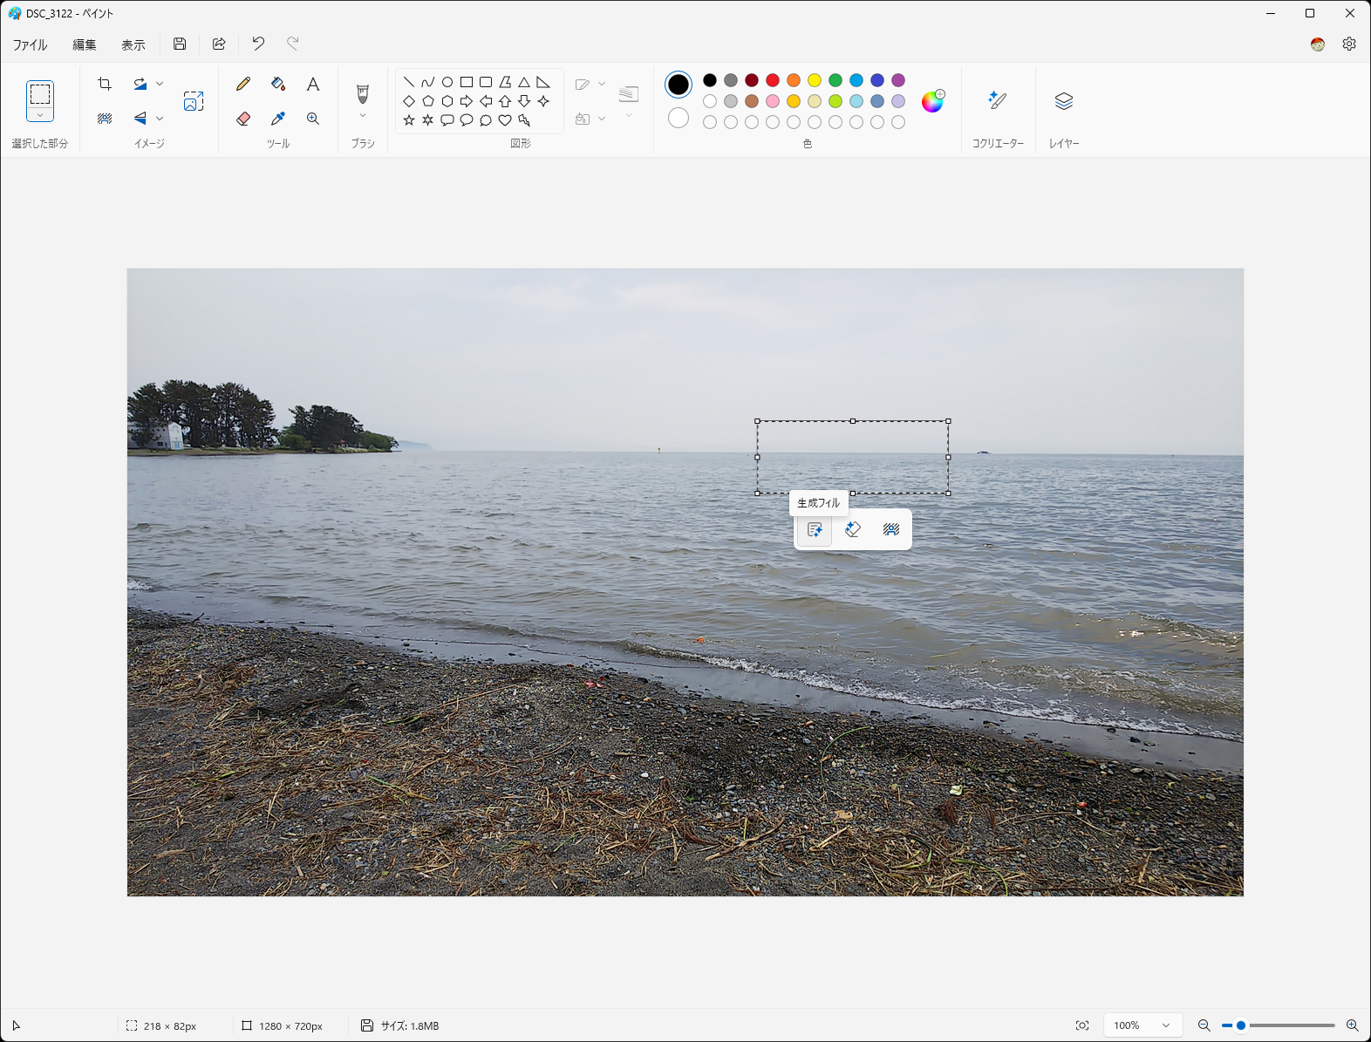Pick the green color swatch
This screenshot has width=1371, height=1042.
coord(836,80)
